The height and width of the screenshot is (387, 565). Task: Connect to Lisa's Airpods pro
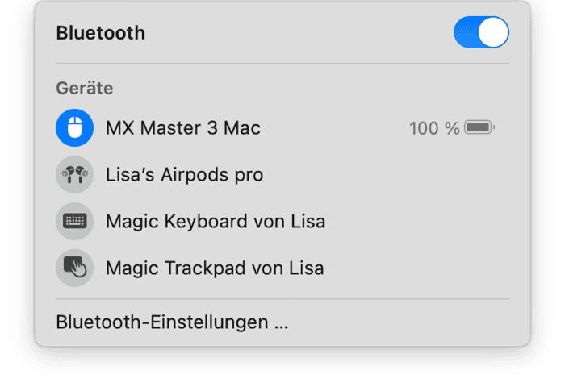(282, 175)
